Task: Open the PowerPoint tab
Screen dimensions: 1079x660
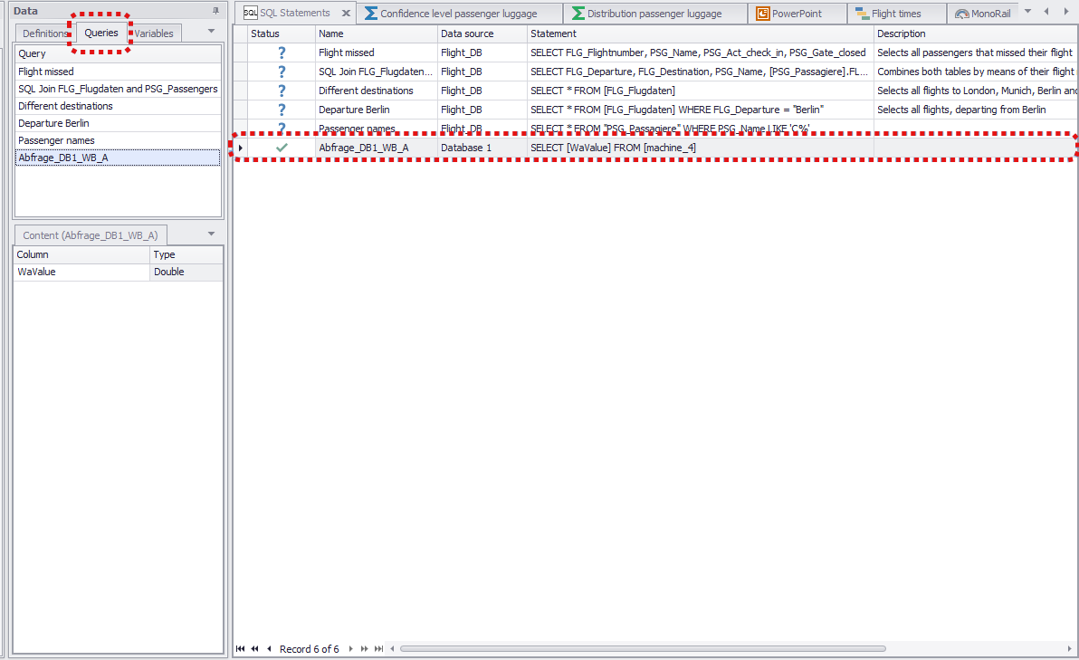Action: pyautogui.click(x=797, y=13)
